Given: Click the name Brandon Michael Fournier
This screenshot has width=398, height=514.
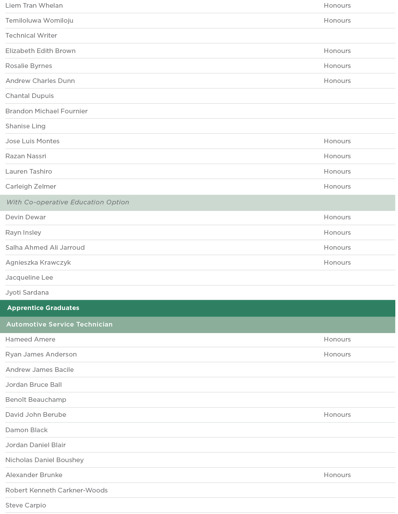Looking at the screenshot, I should tap(46, 111).
